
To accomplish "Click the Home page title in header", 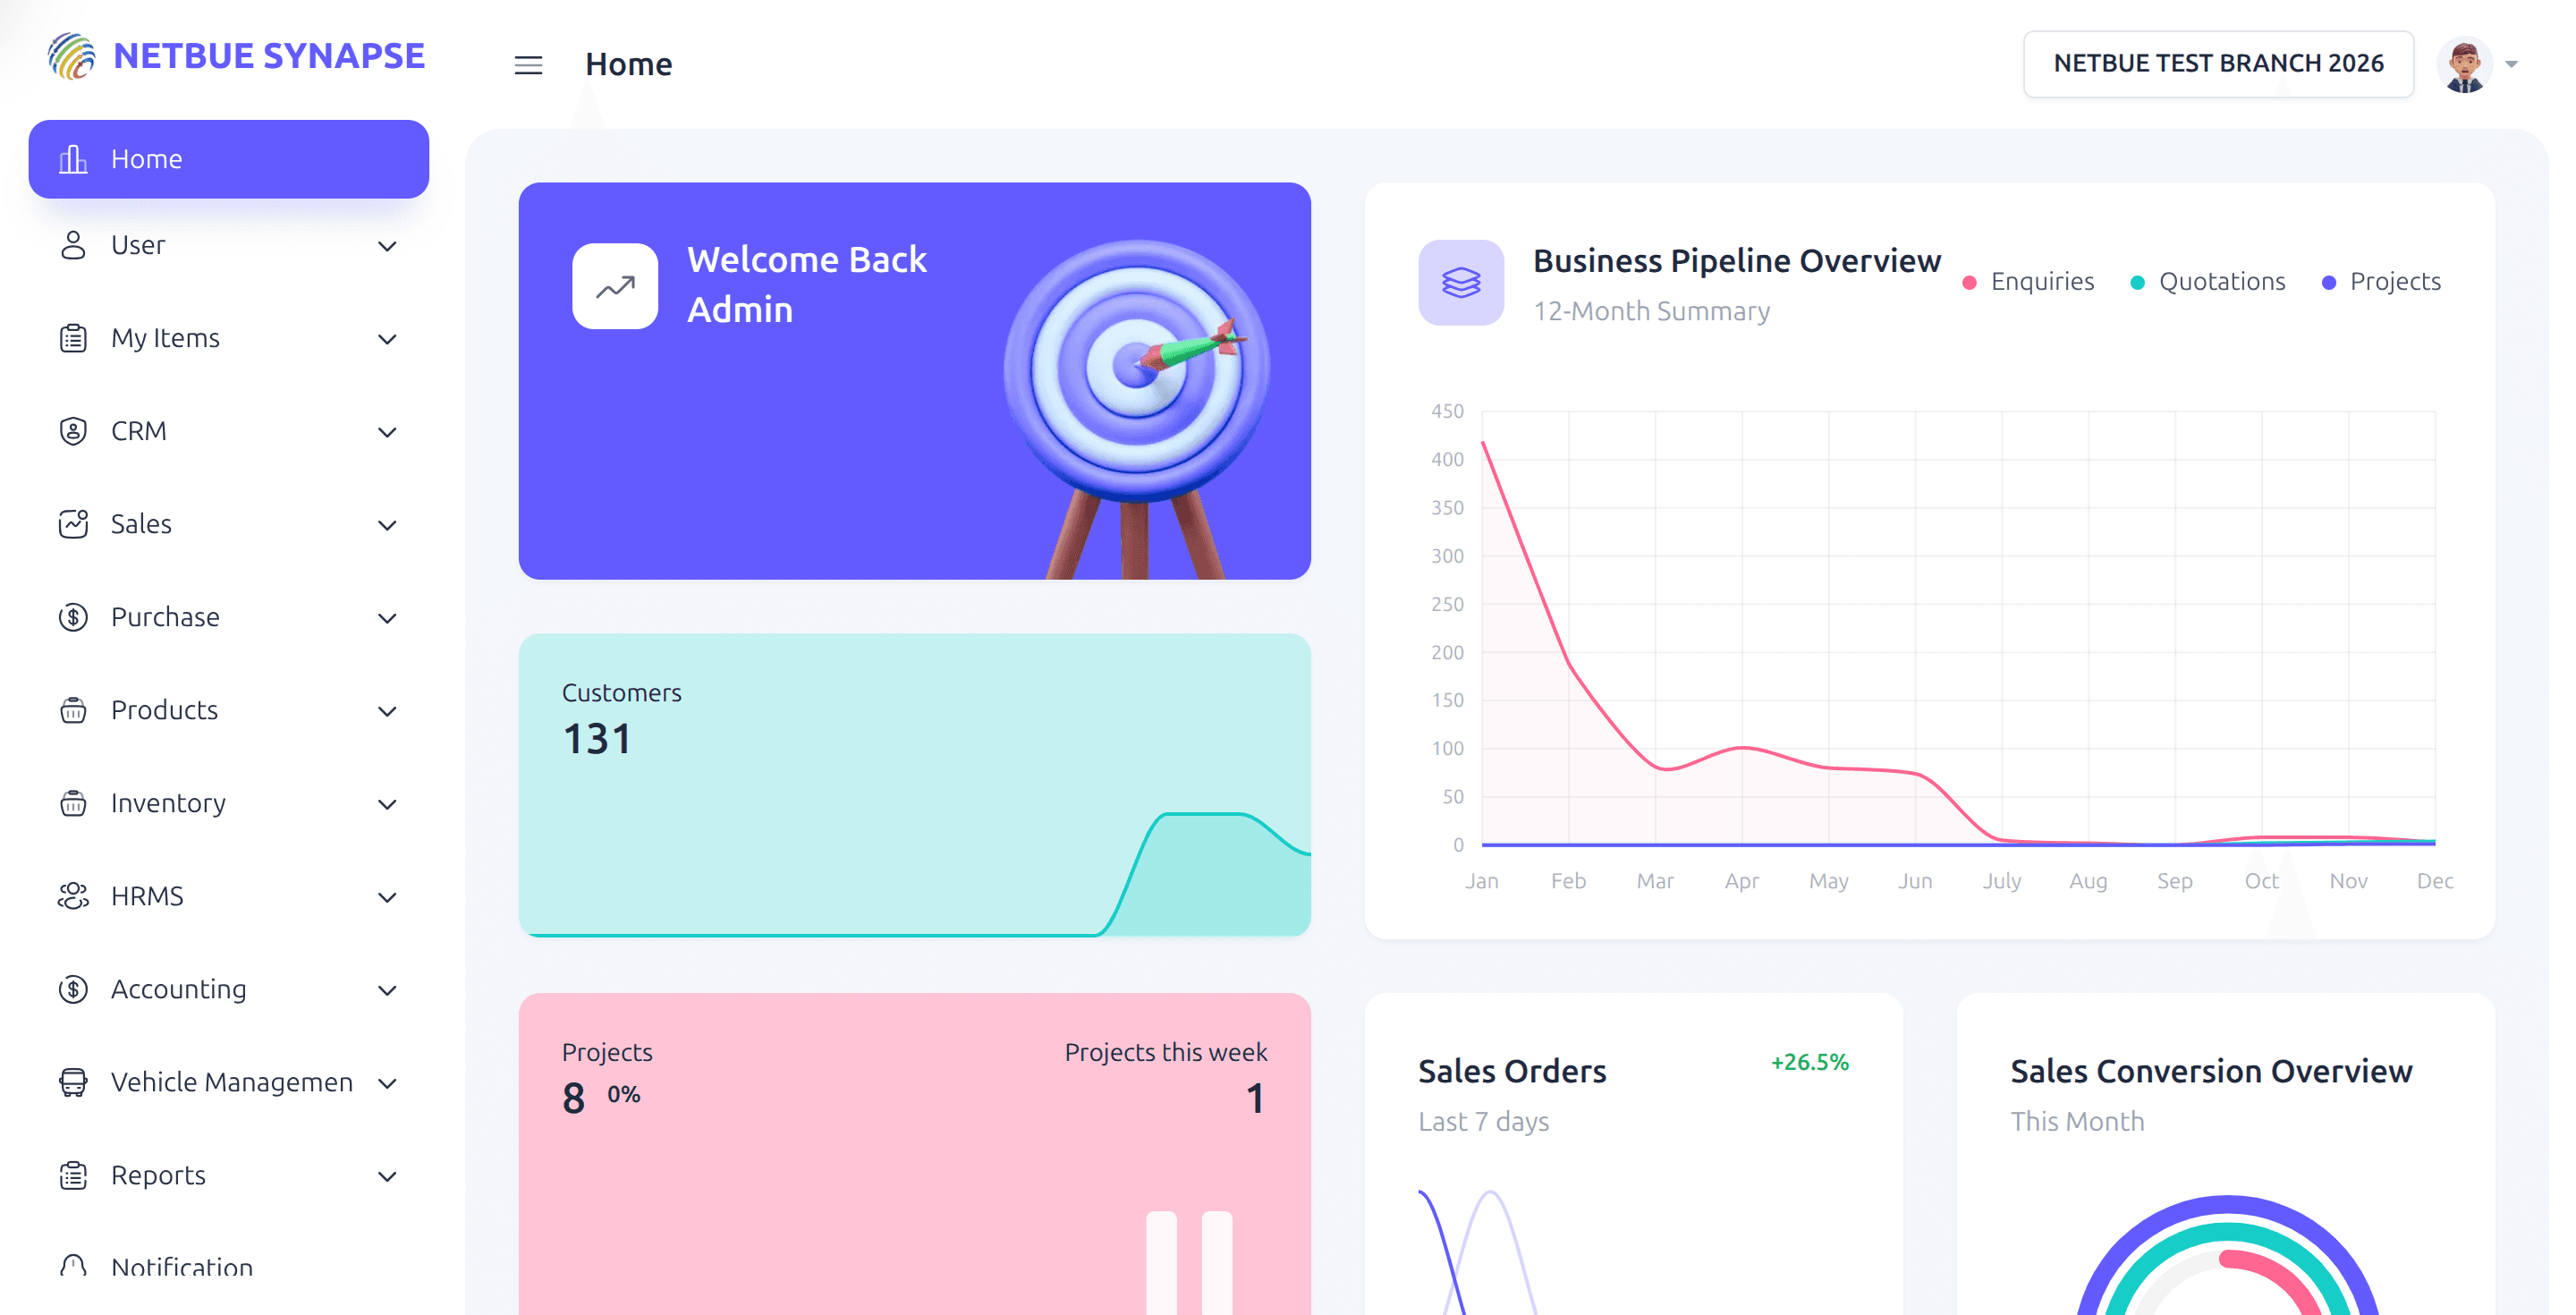I will (628, 65).
